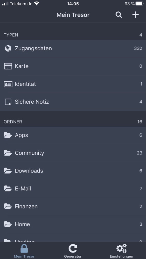Screen dimensions: 146x259
Task: Tap the globe icon for Zugangsdaten
Action: click(x=8, y=48)
